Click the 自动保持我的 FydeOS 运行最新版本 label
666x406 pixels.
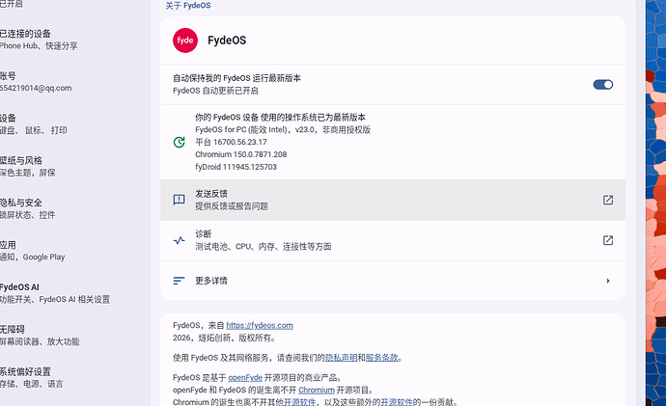[x=236, y=78]
